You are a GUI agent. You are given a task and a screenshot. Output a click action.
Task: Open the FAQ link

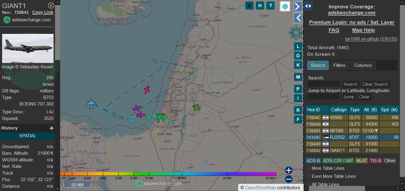pyautogui.click(x=334, y=30)
